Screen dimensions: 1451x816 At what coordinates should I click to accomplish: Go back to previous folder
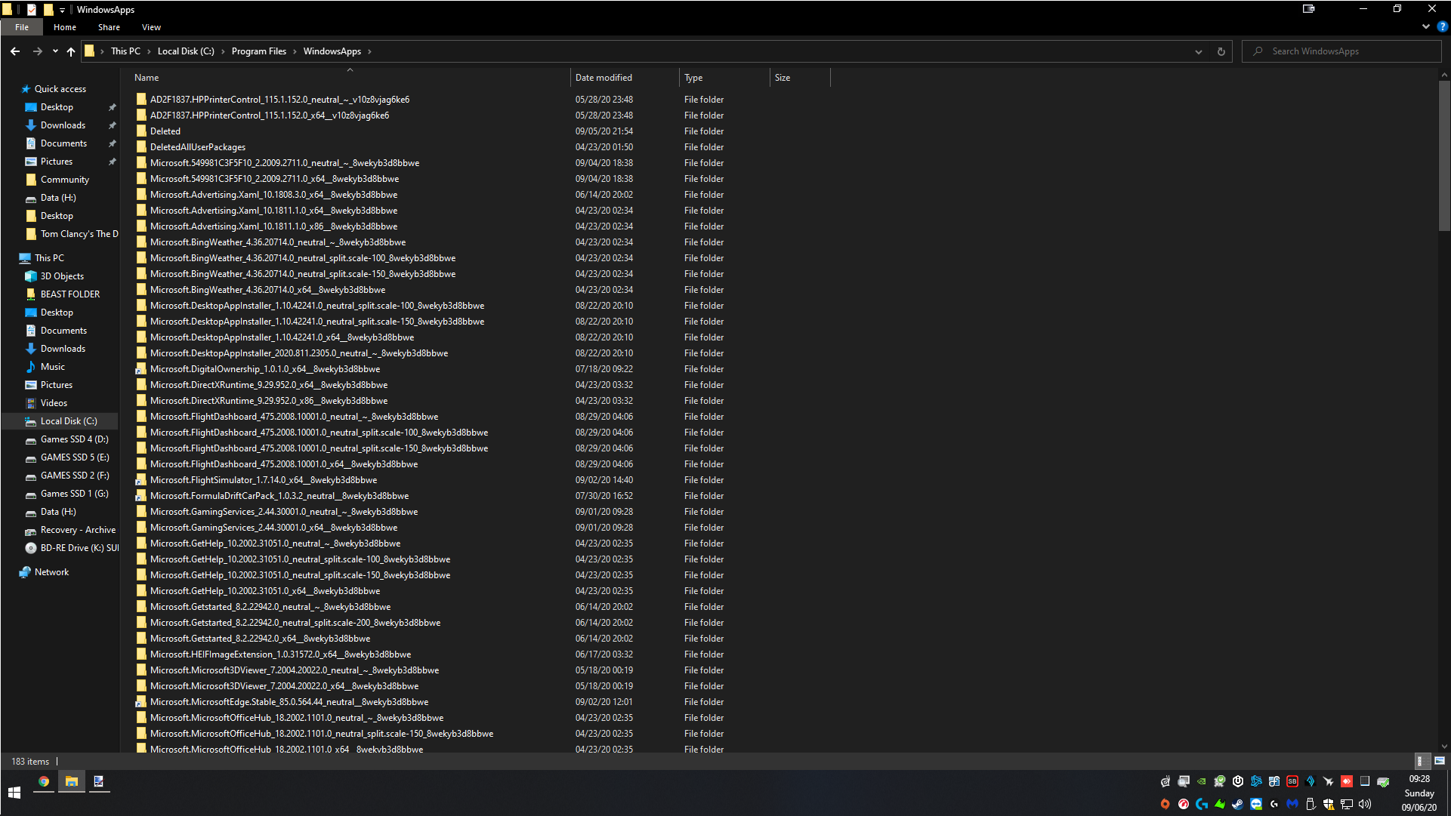pos(15,51)
